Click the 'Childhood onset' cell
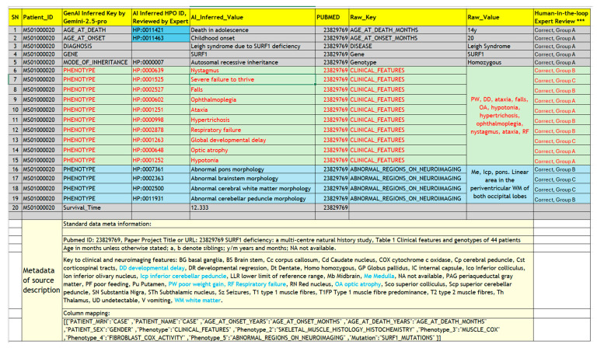597x348 pixels. 252,38
